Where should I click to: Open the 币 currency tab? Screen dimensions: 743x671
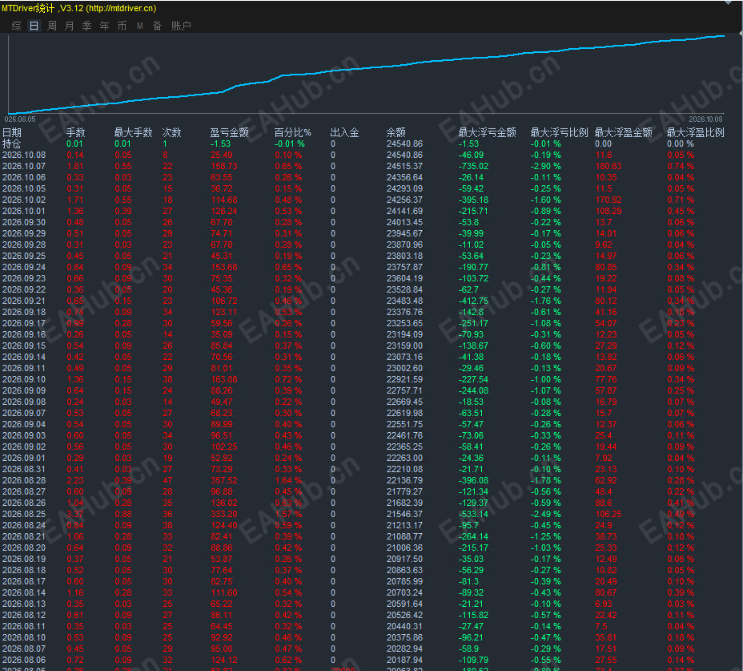coord(122,26)
